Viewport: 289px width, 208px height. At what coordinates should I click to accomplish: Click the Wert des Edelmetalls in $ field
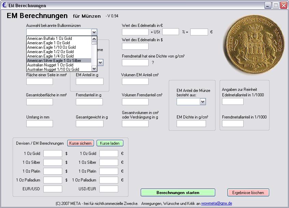[135, 46]
